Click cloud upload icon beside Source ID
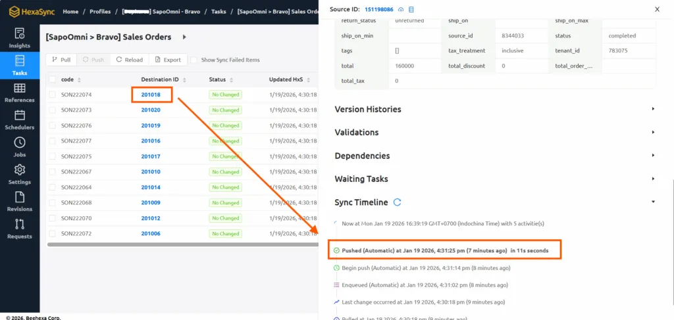 401,9
